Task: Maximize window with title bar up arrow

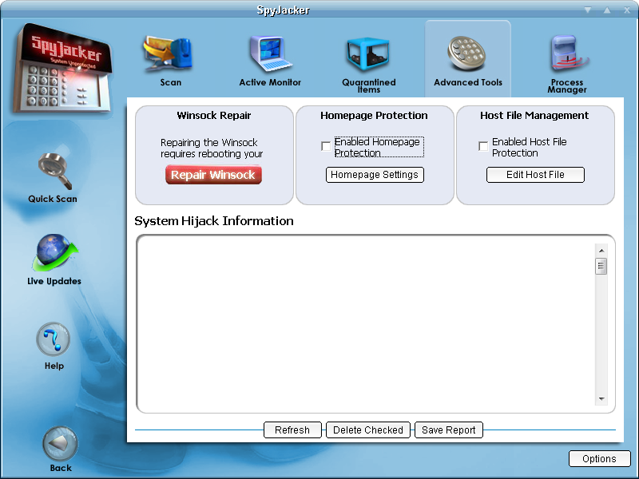Action: point(607,10)
